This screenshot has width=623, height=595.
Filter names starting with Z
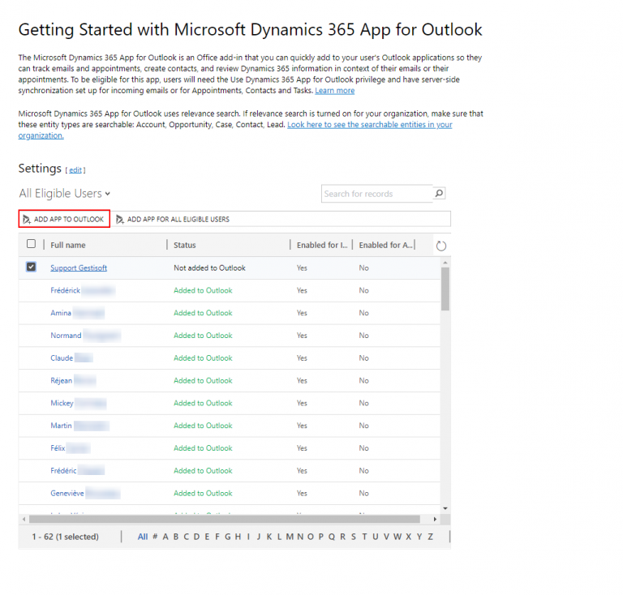(x=430, y=537)
